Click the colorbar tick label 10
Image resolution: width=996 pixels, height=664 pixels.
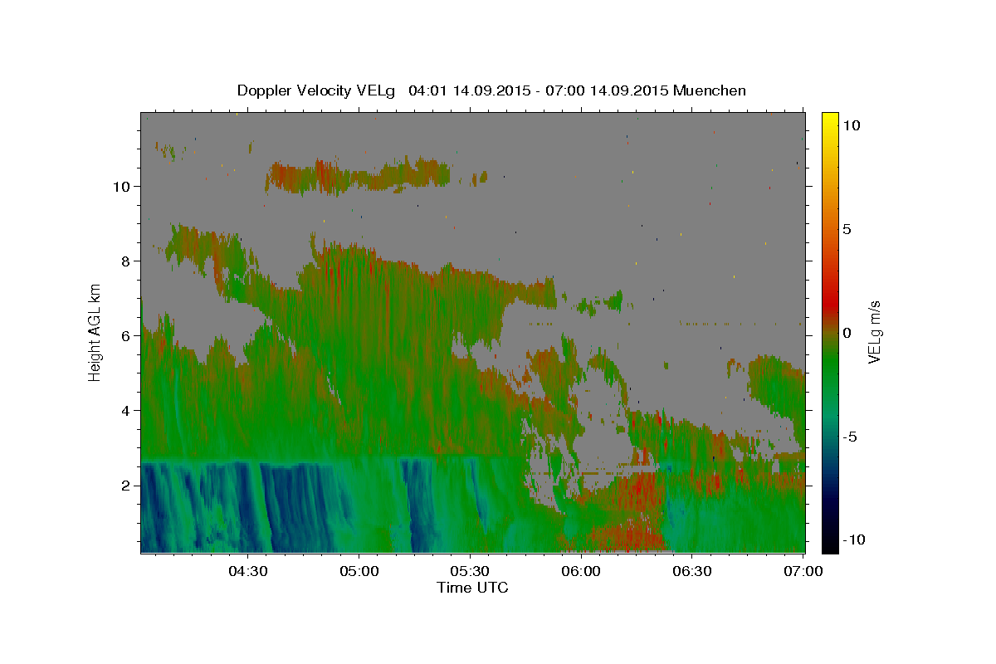(852, 125)
